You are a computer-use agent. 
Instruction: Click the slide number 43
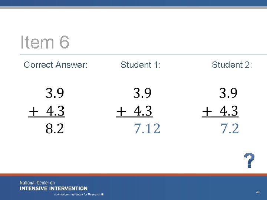click(258, 192)
